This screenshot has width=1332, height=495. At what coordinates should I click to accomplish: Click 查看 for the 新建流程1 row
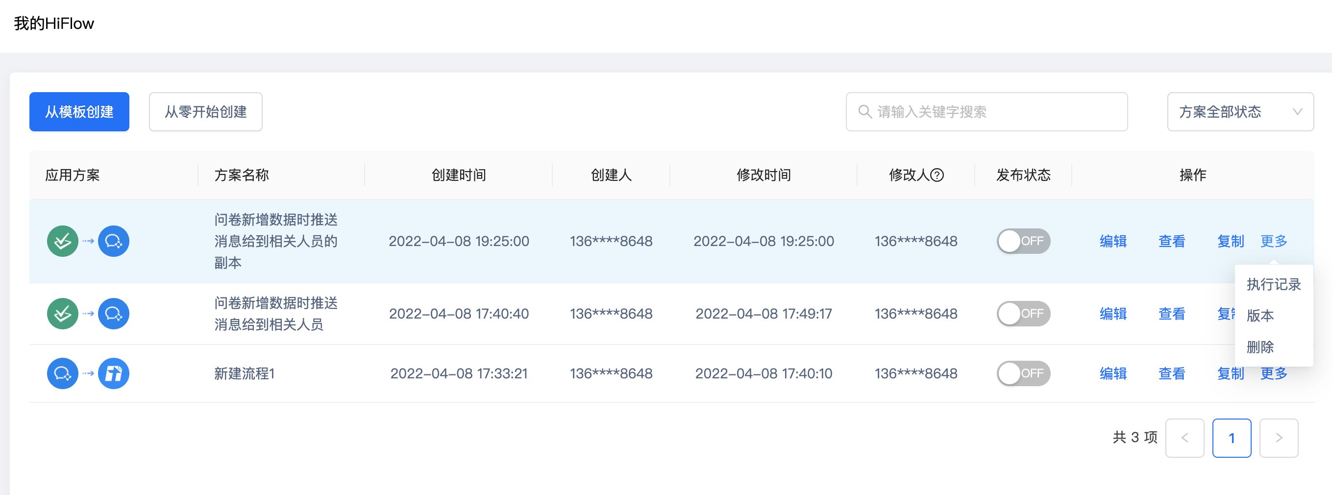pos(1172,373)
